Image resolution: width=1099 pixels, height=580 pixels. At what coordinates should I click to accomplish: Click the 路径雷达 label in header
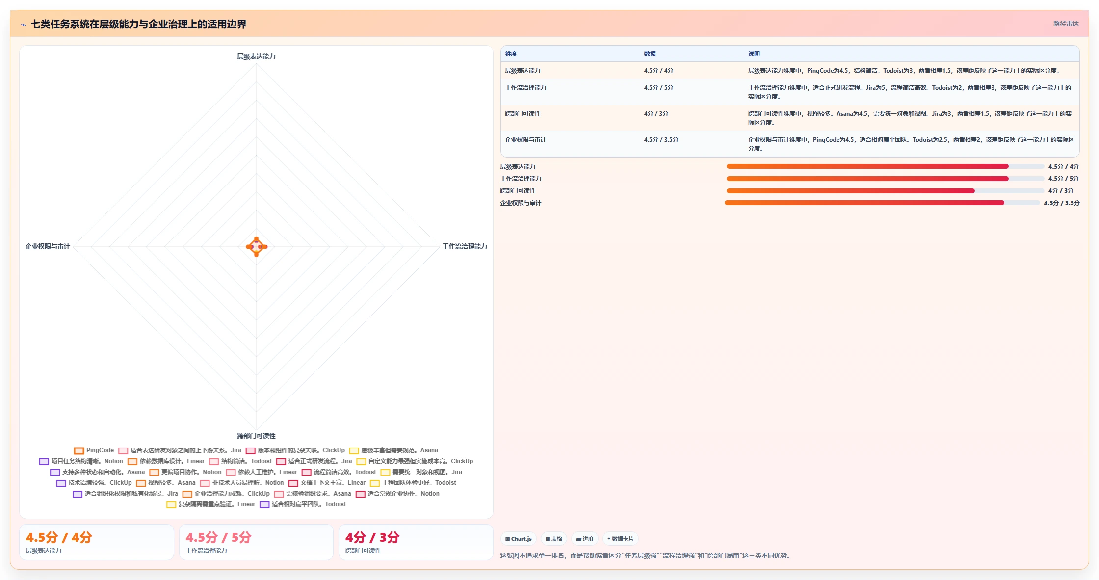1066,24
